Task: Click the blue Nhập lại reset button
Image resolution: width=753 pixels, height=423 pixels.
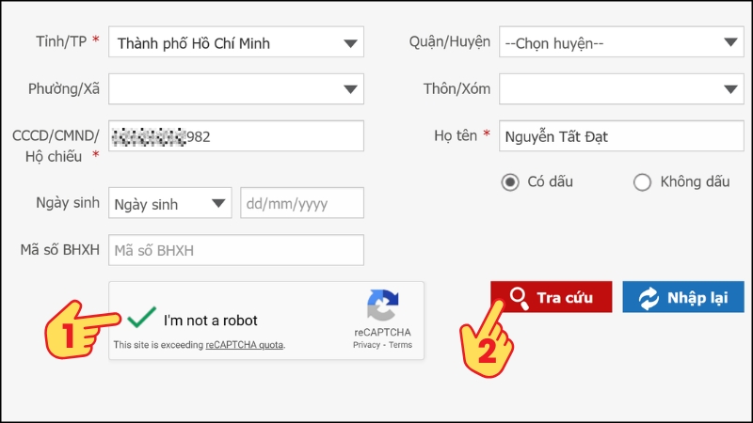Action: click(x=683, y=297)
